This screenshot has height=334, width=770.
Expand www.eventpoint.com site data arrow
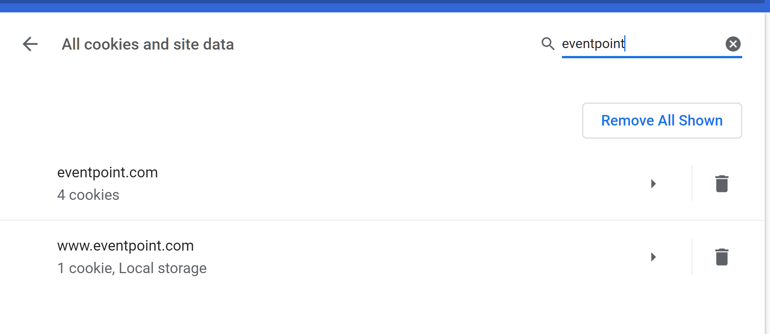653,257
